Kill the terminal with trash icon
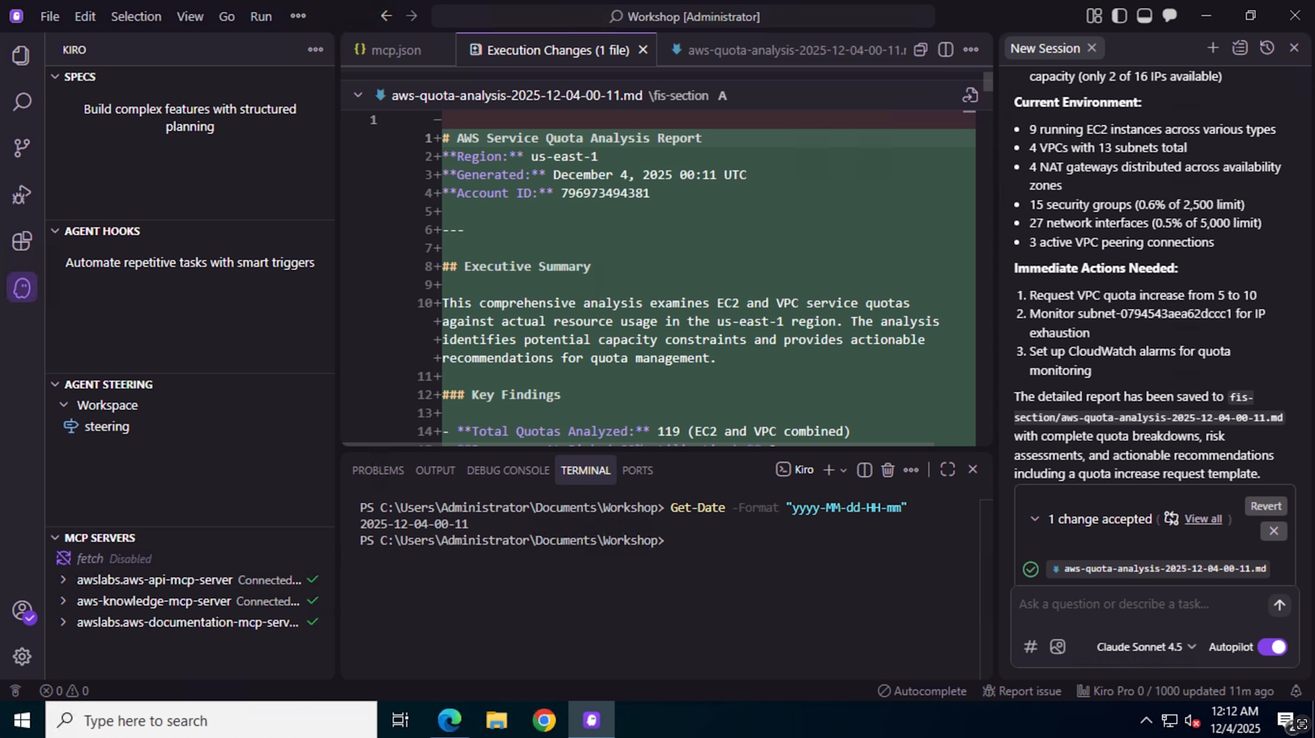The height and width of the screenshot is (738, 1315). pyautogui.click(x=888, y=470)
